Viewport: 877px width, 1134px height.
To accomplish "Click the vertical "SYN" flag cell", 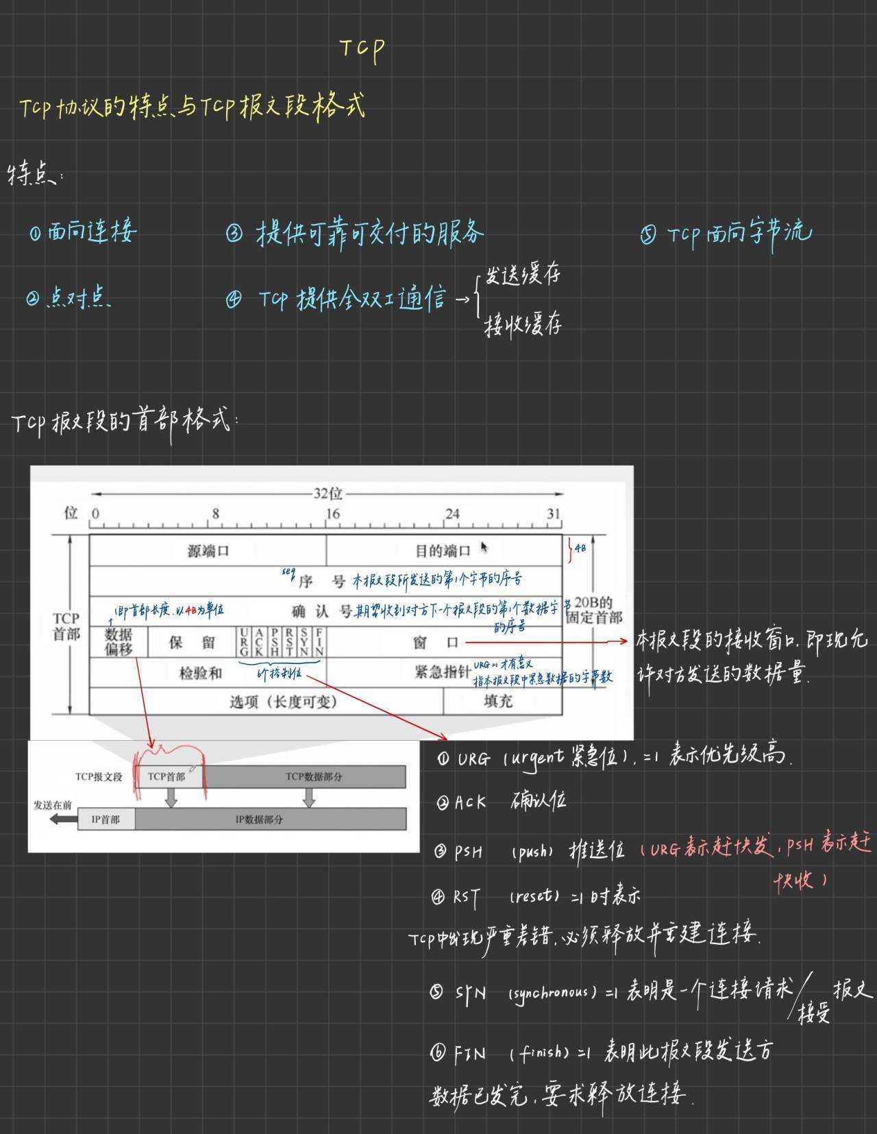I will pyautogui.click(x=304, y=642).
